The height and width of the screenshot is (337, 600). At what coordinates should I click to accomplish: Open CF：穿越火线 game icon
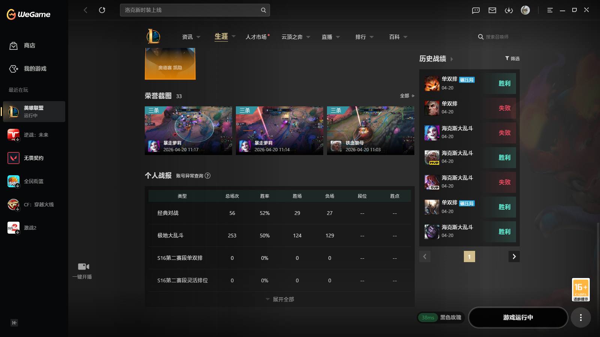(13, 204)
